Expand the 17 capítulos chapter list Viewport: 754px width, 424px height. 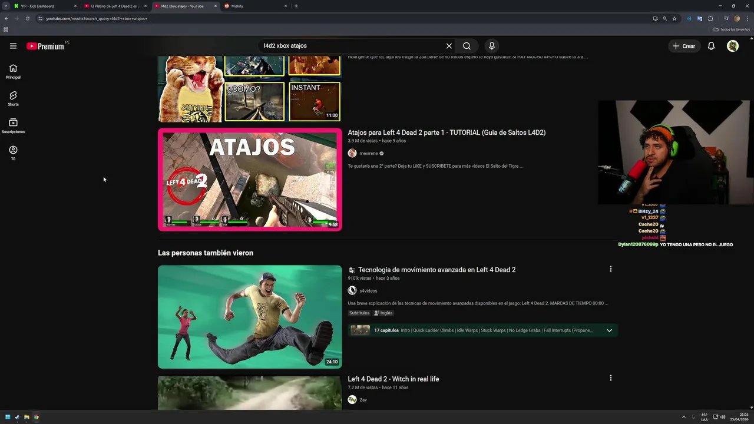click(609, 330)
